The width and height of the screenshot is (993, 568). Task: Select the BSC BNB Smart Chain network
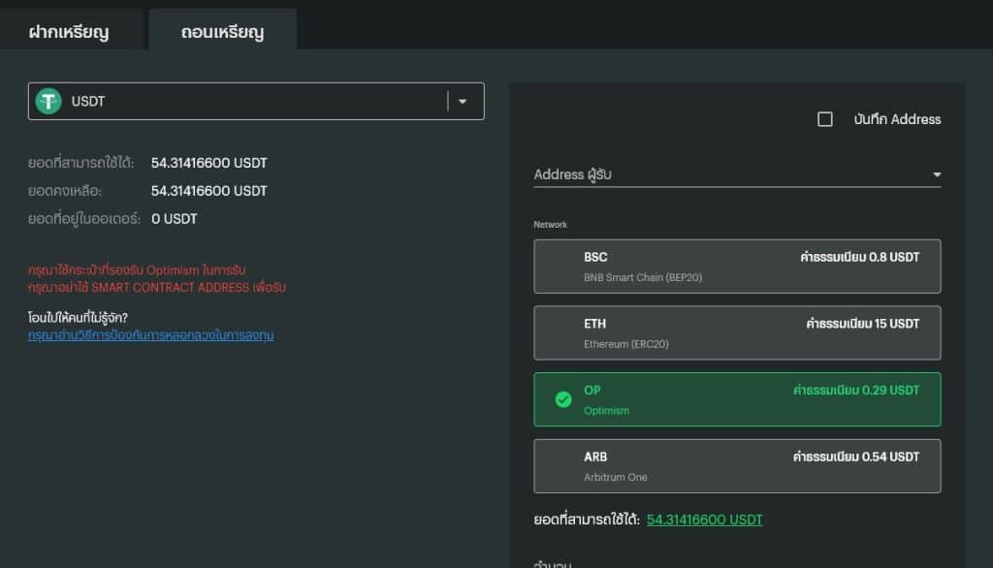[x=737, y=267]
